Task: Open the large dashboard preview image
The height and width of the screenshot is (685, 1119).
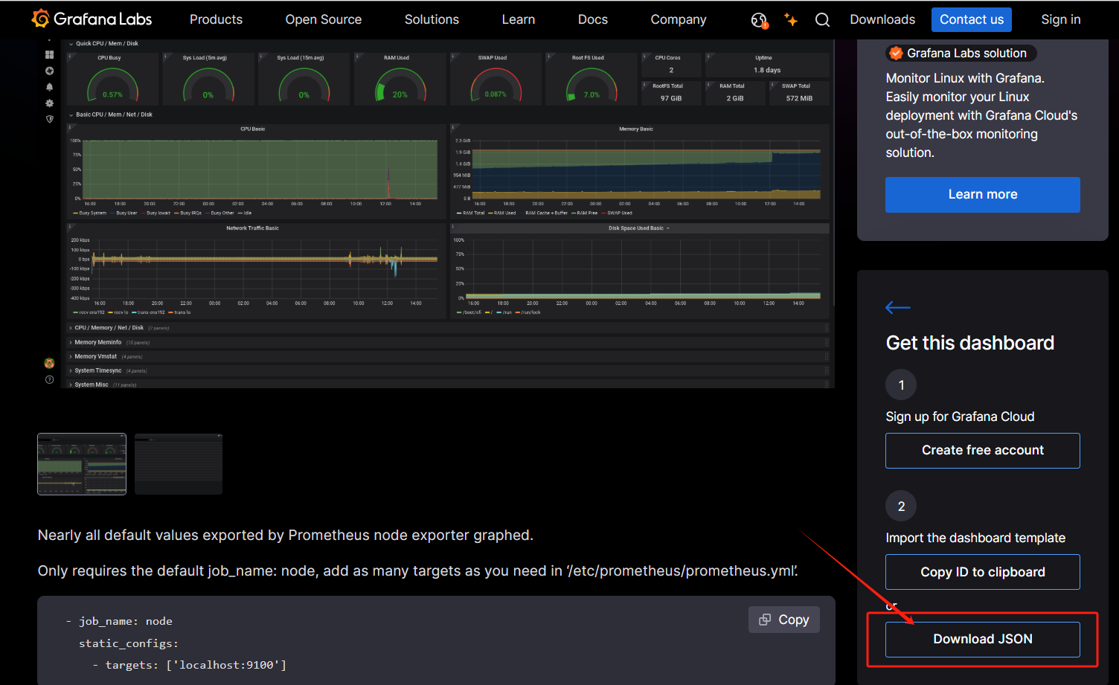Action: point(436,213)
